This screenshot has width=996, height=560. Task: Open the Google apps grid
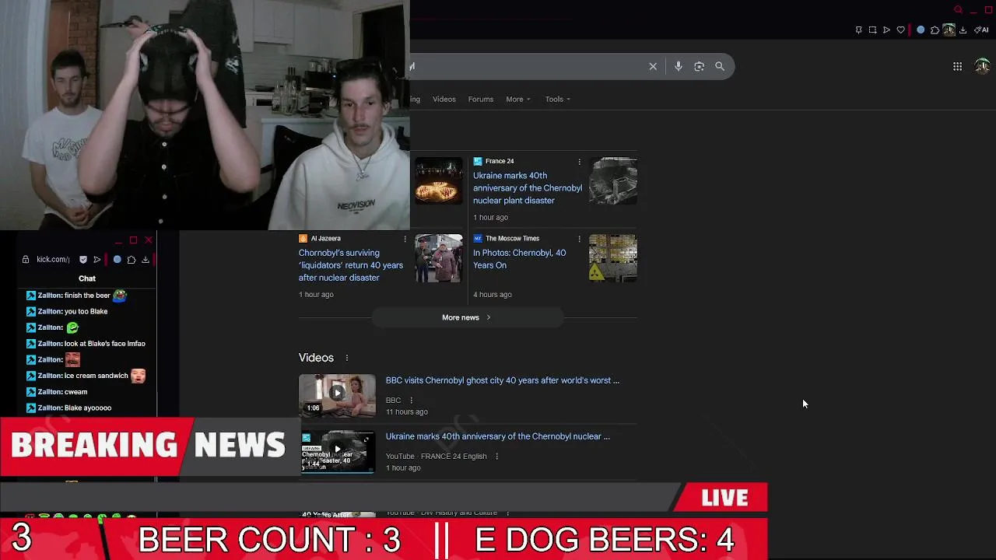coord(958,66)
